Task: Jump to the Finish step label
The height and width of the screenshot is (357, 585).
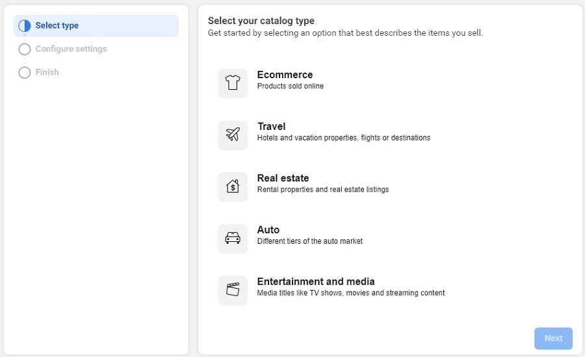Action: (x=47, y=73)
